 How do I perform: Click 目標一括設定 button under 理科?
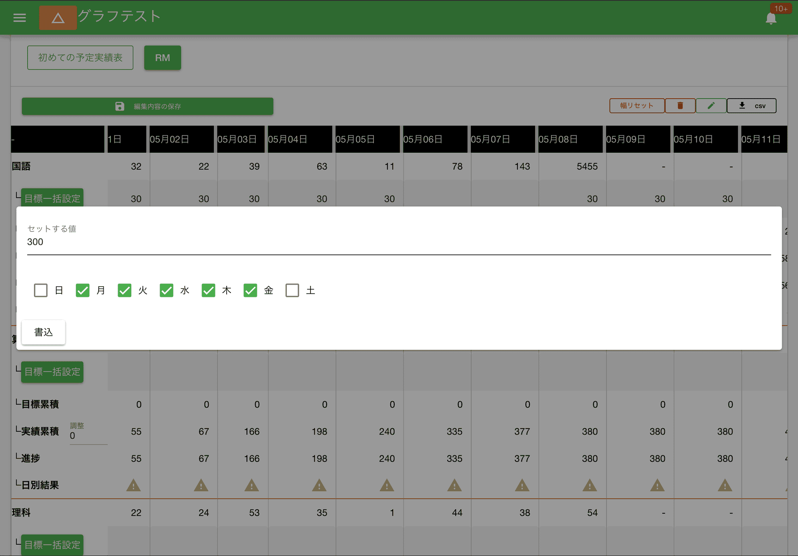click(52, 544)
